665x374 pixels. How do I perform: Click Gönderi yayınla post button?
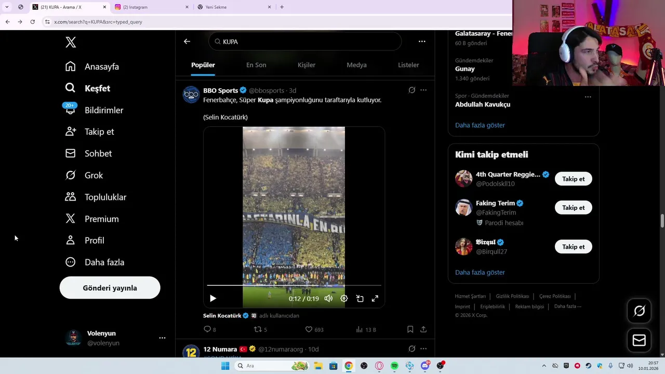click(x=110, y=288)
